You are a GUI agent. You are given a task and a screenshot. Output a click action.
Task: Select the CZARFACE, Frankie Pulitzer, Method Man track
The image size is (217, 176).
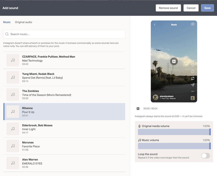(x=64, y=60)
